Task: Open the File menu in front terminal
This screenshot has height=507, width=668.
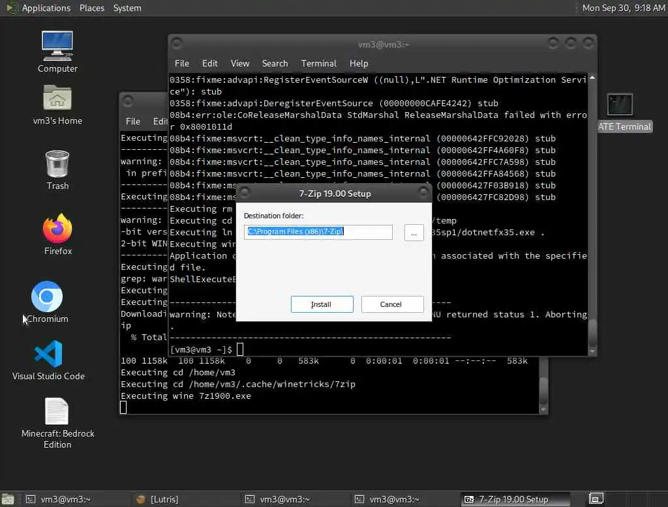Action: [x=182, y=63]
